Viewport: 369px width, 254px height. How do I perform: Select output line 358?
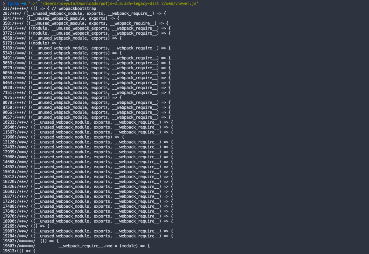tap(85, 23)
